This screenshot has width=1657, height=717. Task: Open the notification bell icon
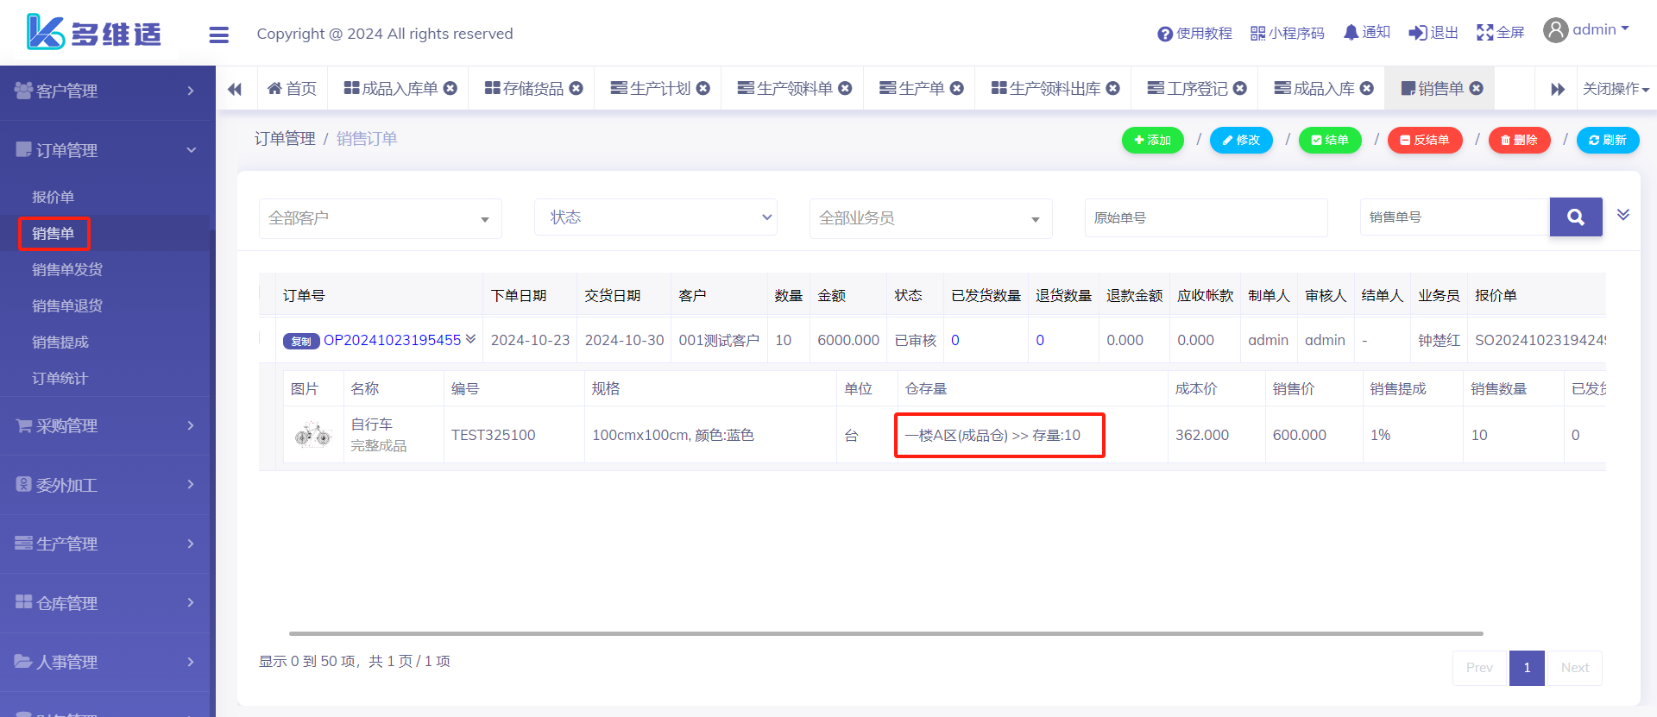point(1351,33)
